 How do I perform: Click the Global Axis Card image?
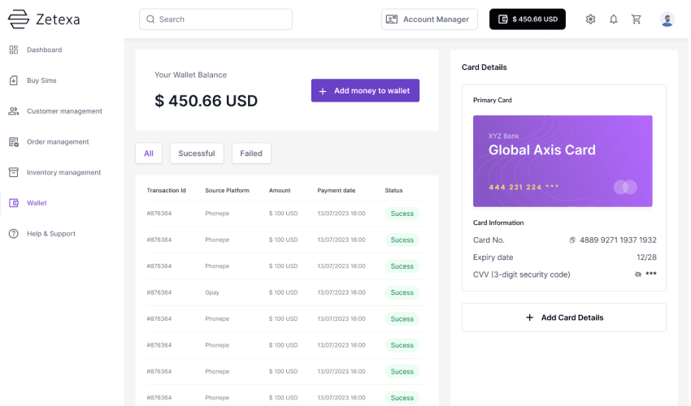pos(563,161)
